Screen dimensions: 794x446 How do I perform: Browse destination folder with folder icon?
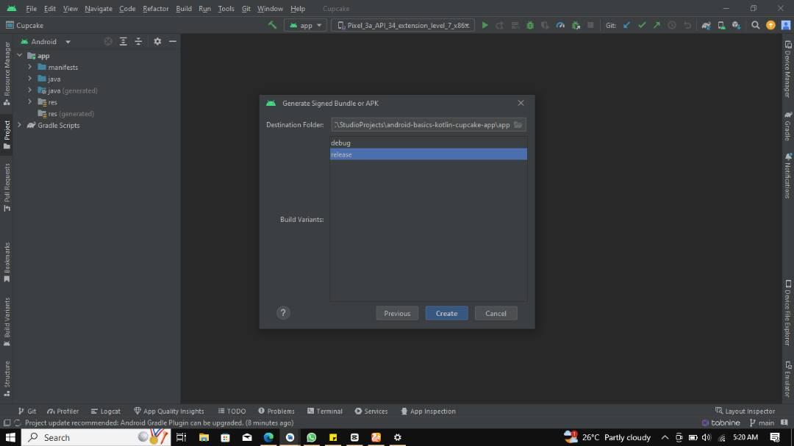pyautogui.click(x=518, y=124)
